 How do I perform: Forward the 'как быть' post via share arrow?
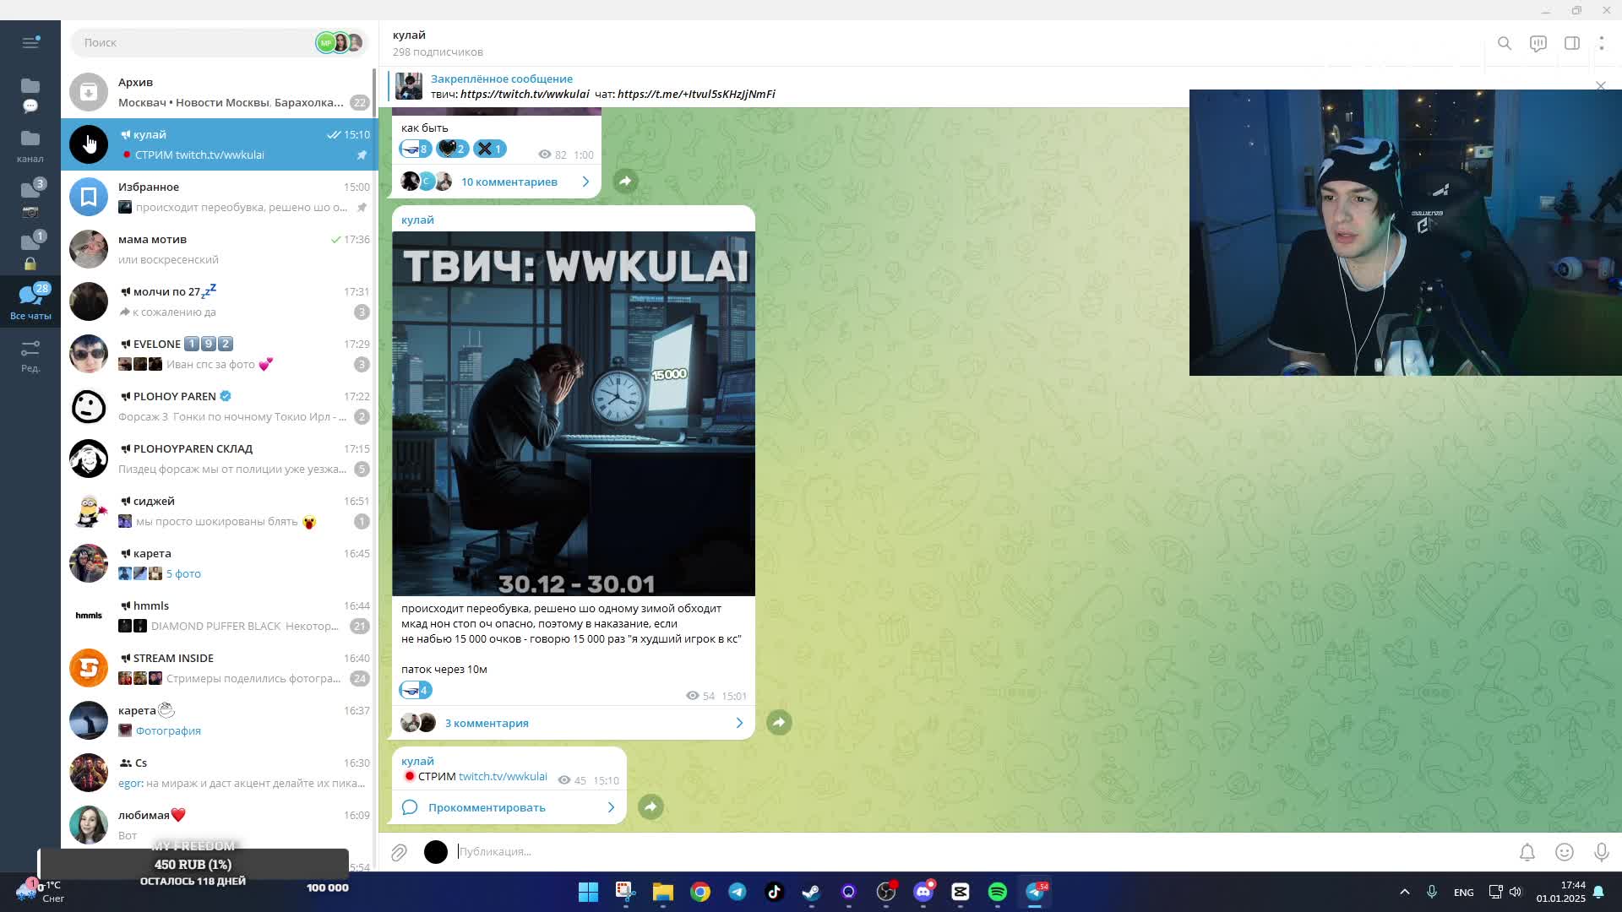click(625, 182)
